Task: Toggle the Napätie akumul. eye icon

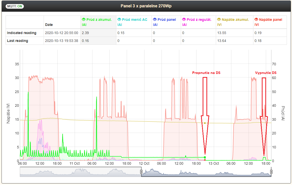Action: coord(219,20)
